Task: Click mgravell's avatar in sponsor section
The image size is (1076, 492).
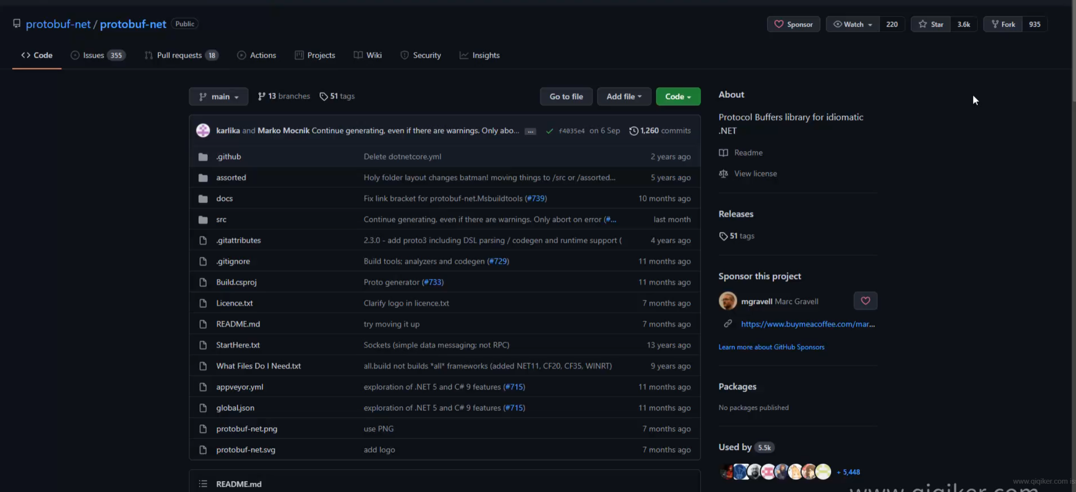Action: [x=727, y=301]
